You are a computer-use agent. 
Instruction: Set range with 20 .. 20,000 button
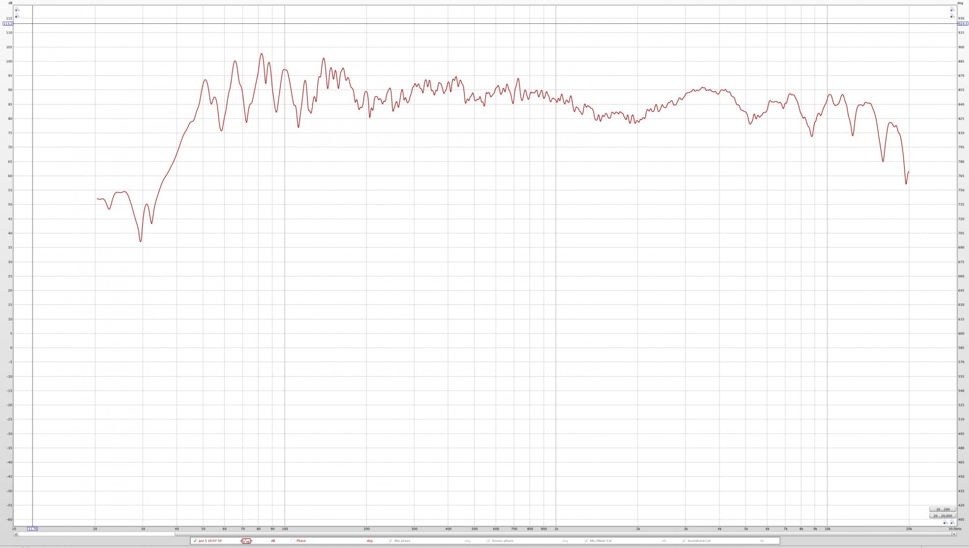tap(942, 516)
